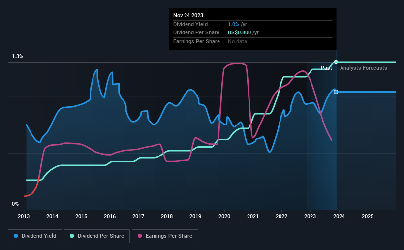Click the US$0.800 value in tooltip
Screen dimensions: 404x250
239,33
